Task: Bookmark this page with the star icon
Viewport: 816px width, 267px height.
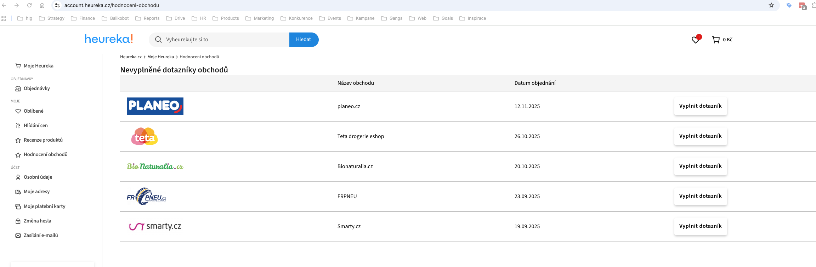Action: coord(771,5)
